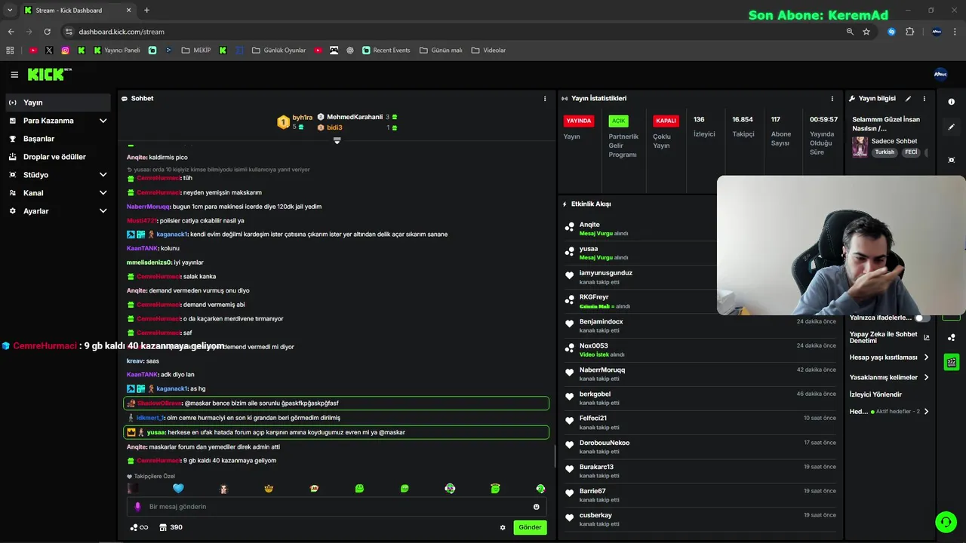Viewport: 966px width, 543px height.
Task: Open the Instagram bookmark icon
Action: tap(66, 51)
